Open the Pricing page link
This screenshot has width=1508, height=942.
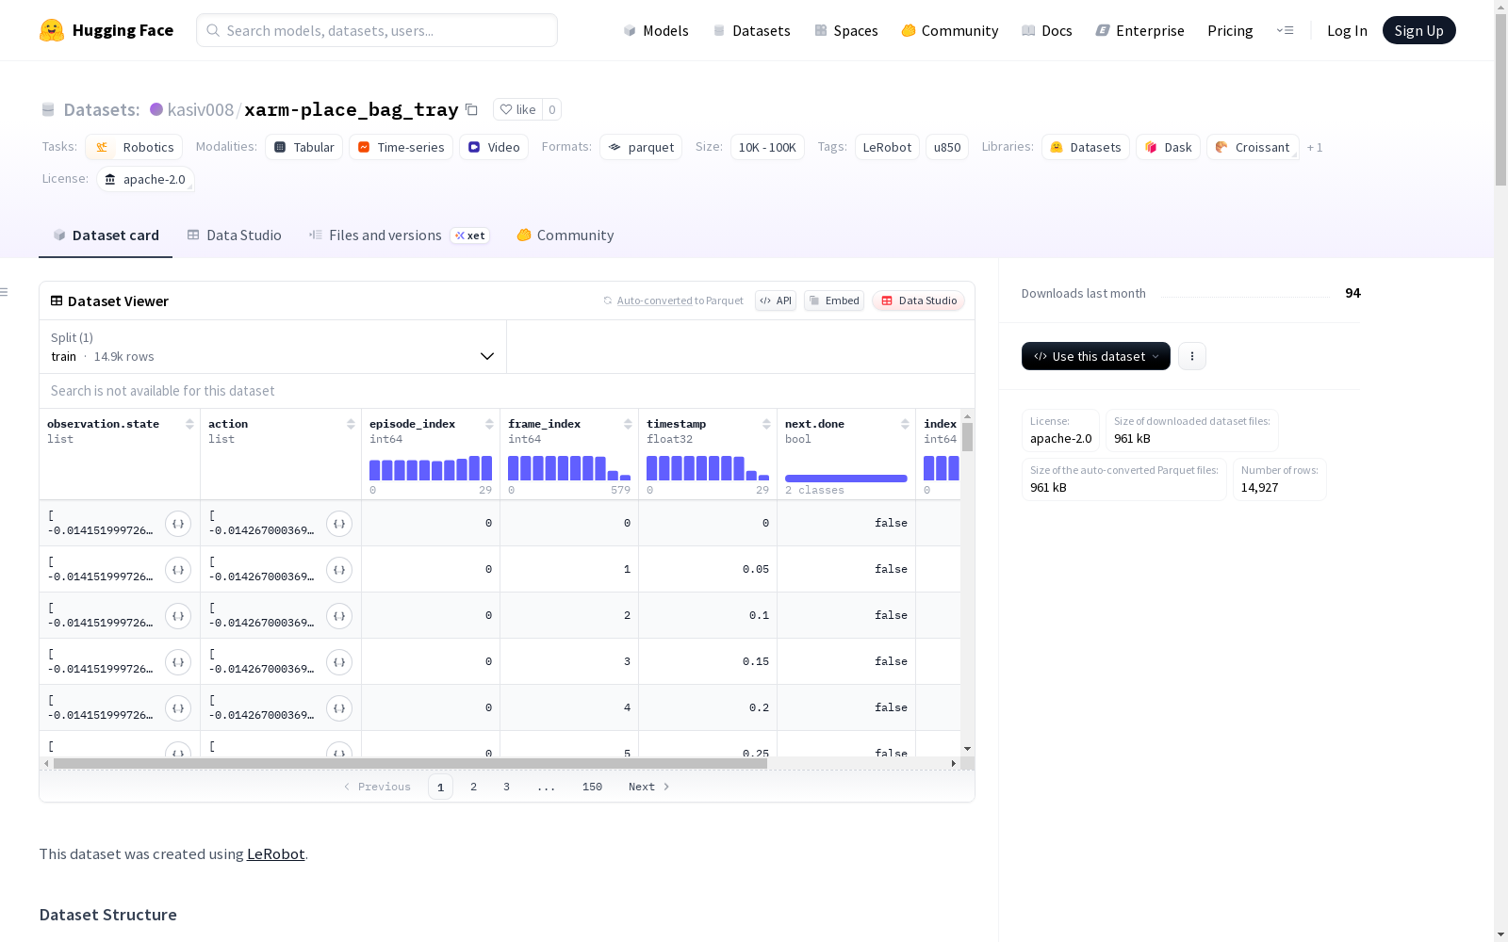1230,30
